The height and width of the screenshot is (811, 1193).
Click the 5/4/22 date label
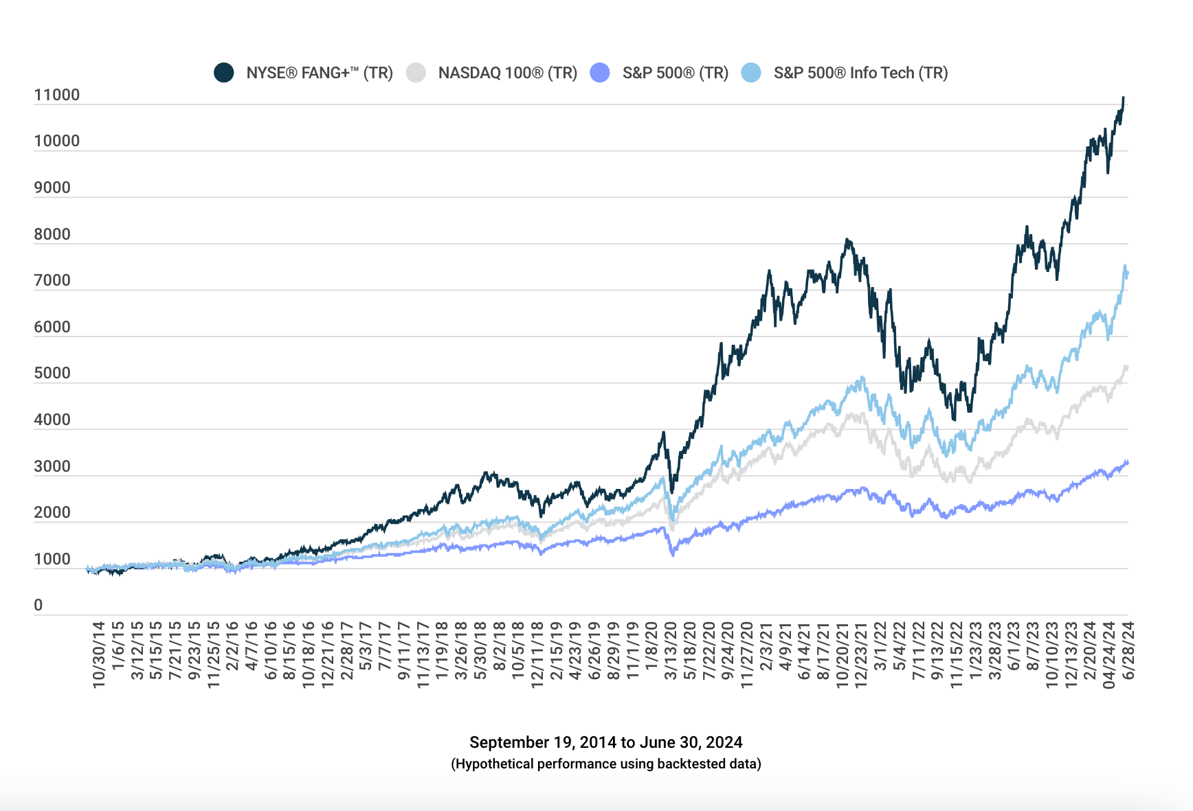click(900, 646)
